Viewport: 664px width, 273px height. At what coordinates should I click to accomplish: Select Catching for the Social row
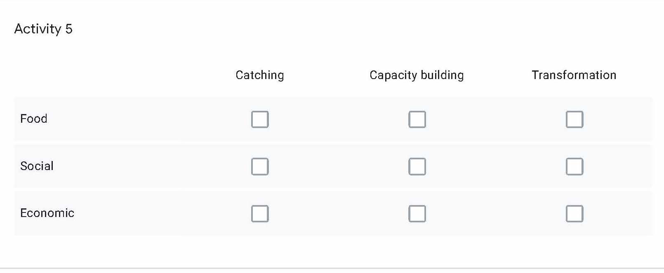(260, 167)
